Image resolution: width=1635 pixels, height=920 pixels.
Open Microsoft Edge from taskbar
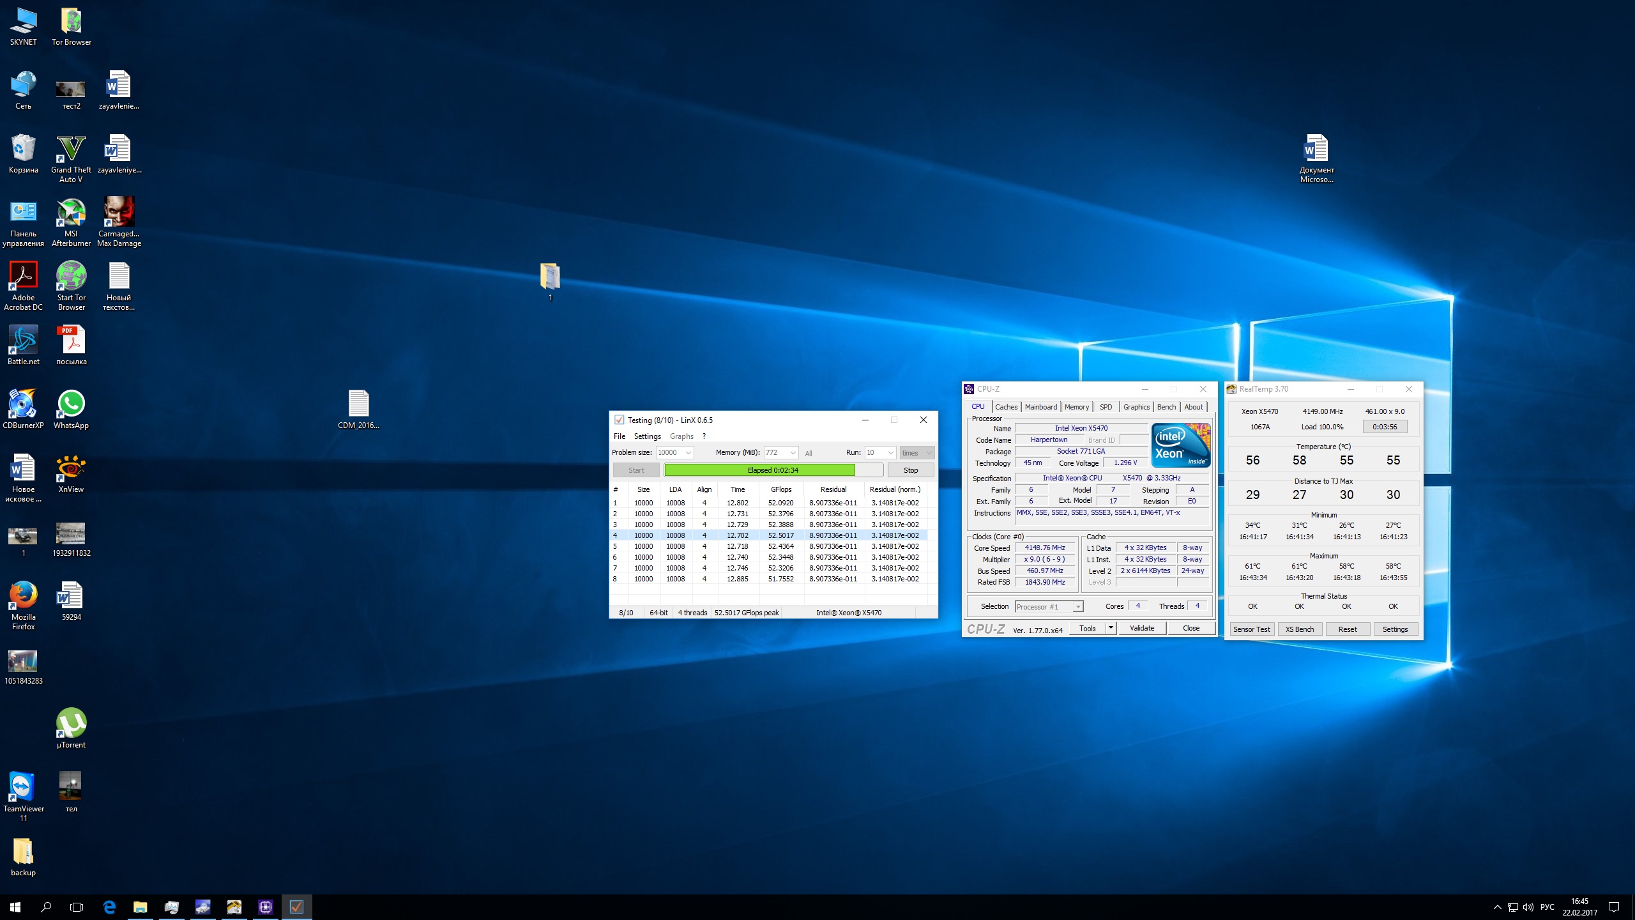pyautogui.click(x=109, y=907)
